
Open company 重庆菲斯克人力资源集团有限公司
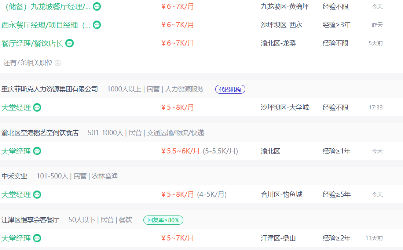point(50,89)
